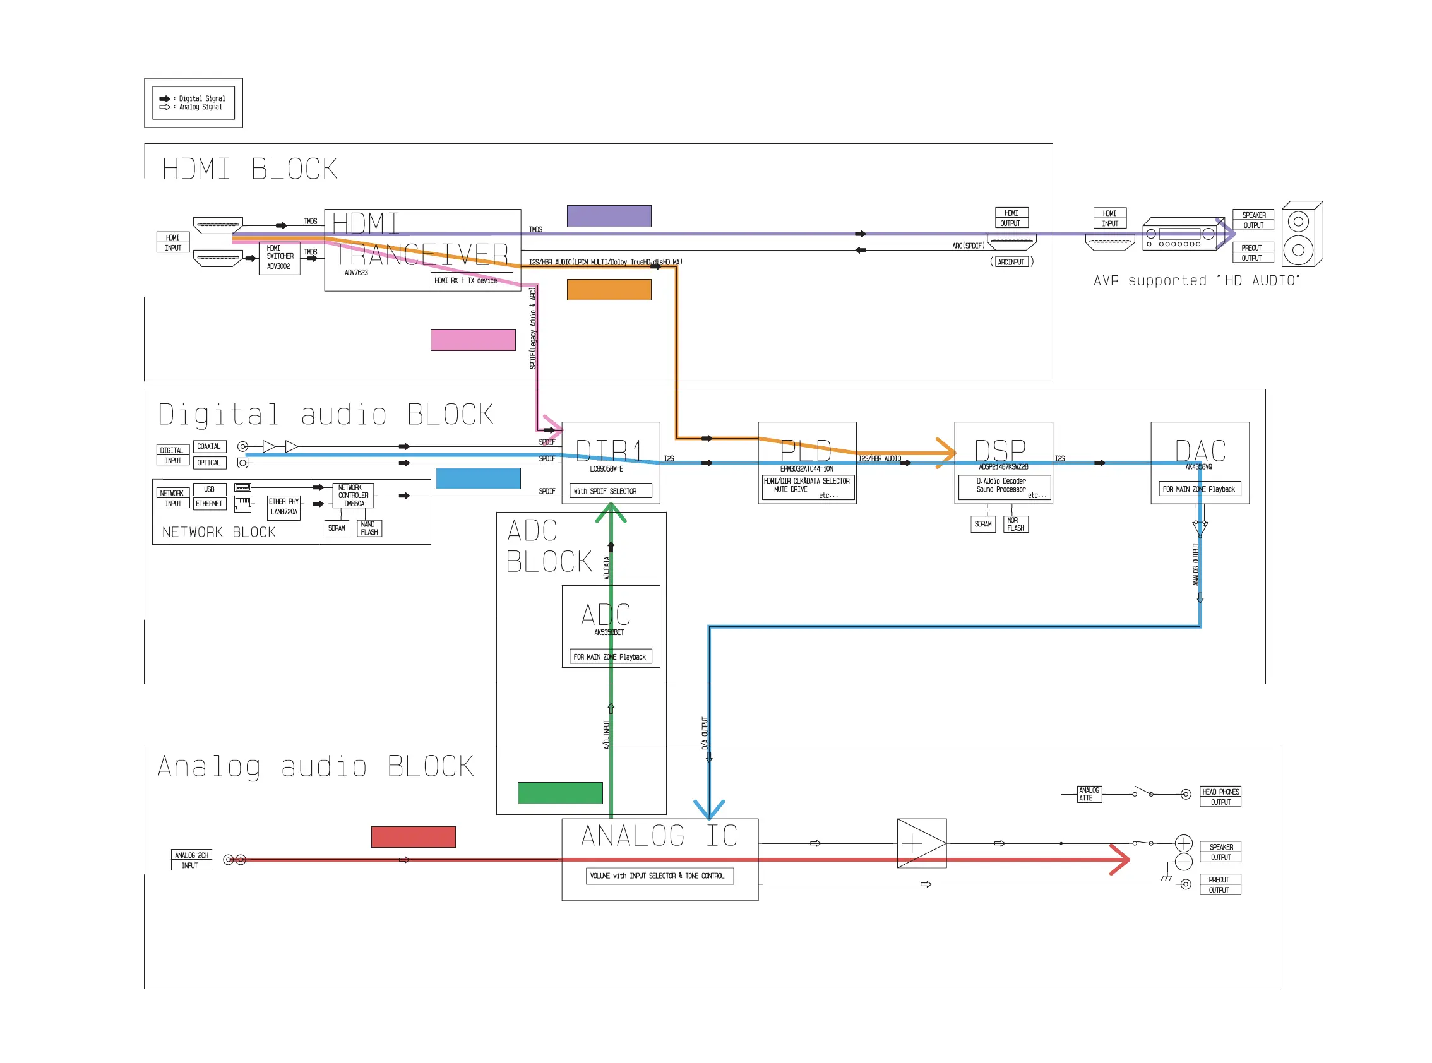Image resolution: width=1432 pixels, height=1063 pixels.
Task: Click the 'ADV7623' part number
Action: click(356, 273)
